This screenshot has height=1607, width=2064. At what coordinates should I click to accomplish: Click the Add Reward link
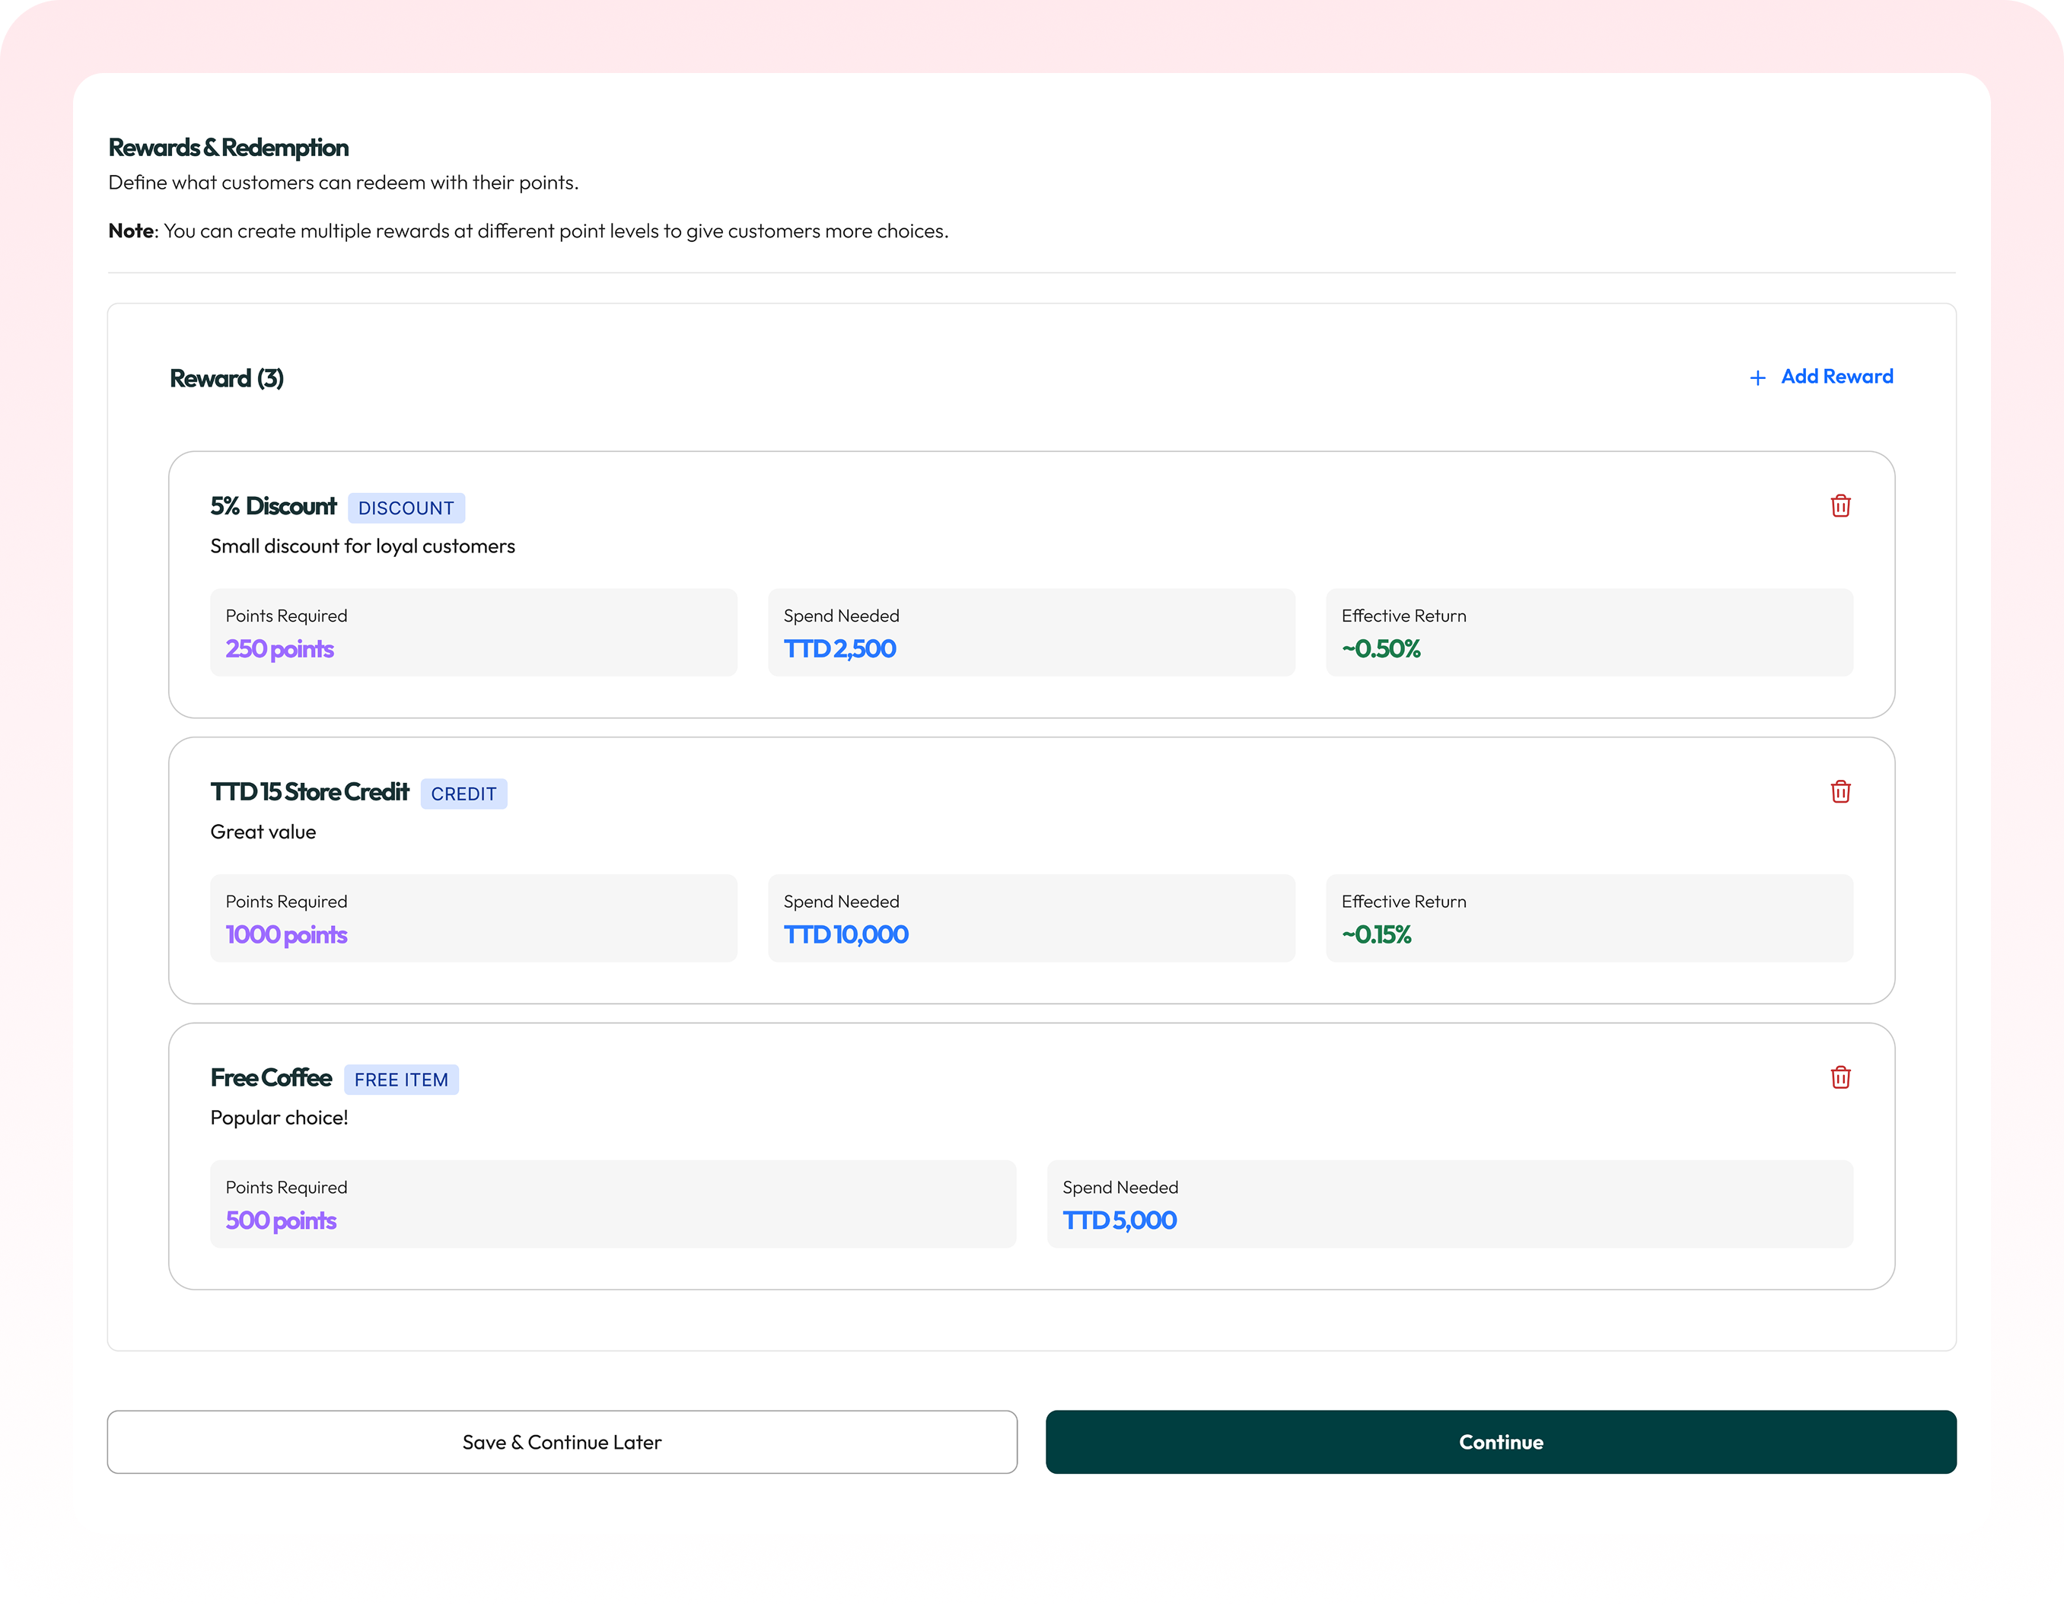[x=1836, y=377]
